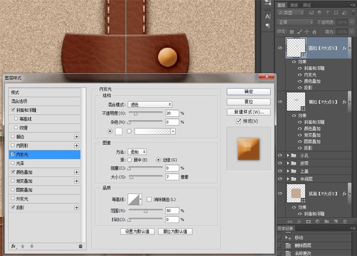The height and width of the screenshot is (256, 357).
Task: Open the layer filter 类型 dropdown
Action: [x=291, y=13]
